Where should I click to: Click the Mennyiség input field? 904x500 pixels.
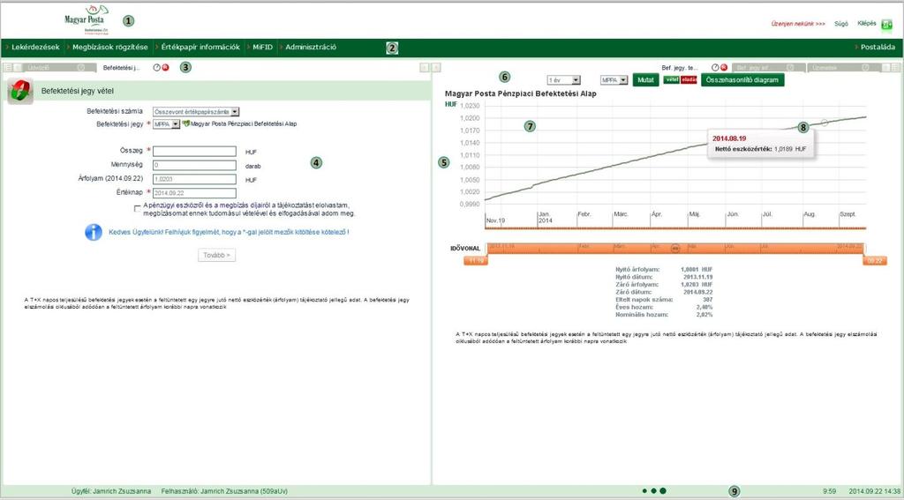tap(194, 165)
